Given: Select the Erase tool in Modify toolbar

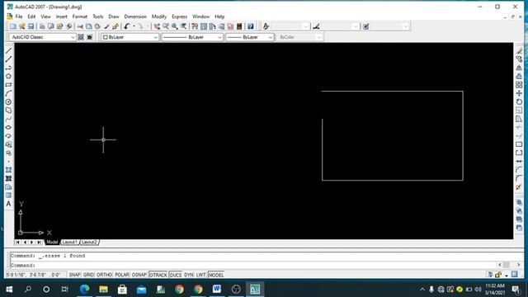Looking at the screenshot, I should coord(519,51).
